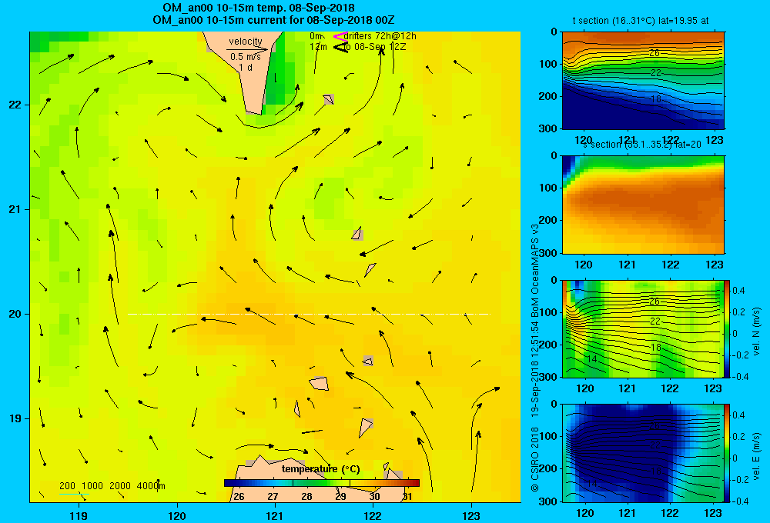Click the magenta 0m drifter marker
Image resolution: width=770 pixels, height=523 pixels.
tap(340, 36)
